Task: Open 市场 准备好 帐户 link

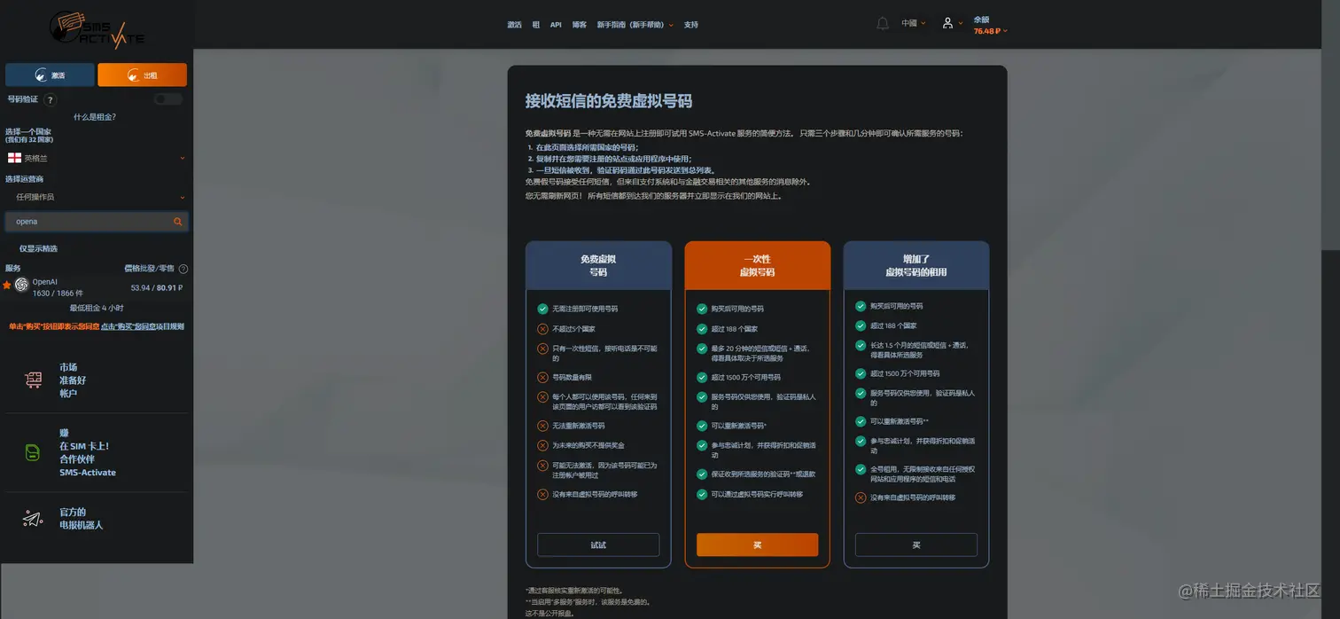Action: (73, 380)
